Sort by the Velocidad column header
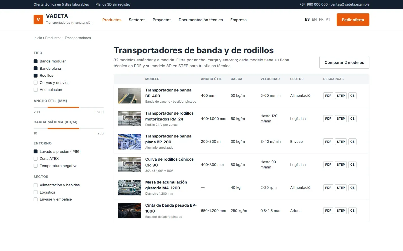 click(x=270, y=79)
